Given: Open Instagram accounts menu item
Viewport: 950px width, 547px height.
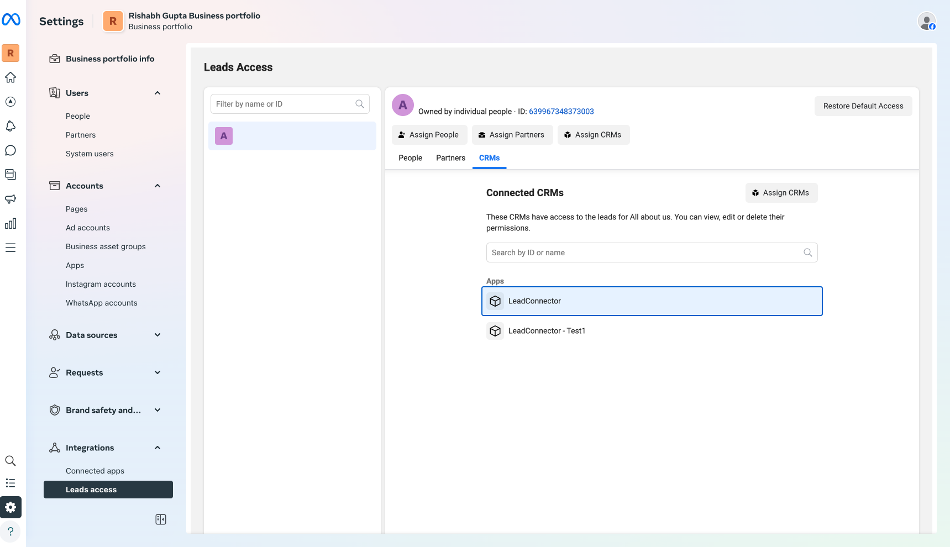Looking at the screenshot, I should coord(101,284).
